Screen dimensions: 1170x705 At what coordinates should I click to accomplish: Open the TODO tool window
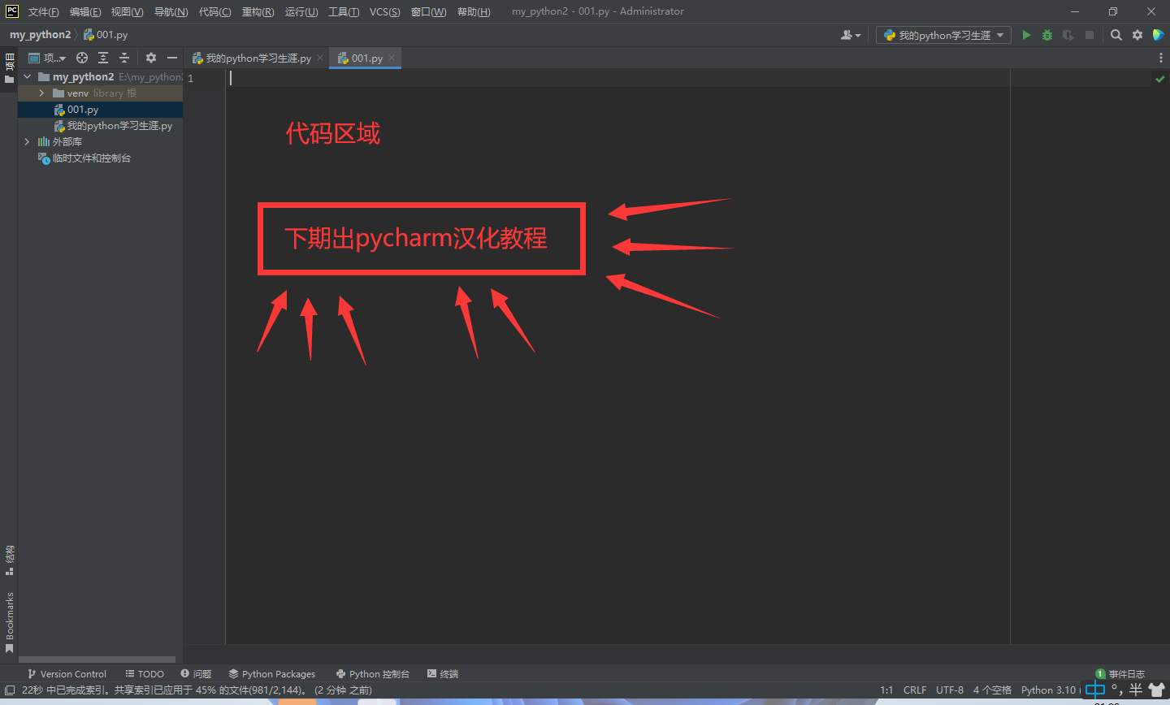(145, 674)
